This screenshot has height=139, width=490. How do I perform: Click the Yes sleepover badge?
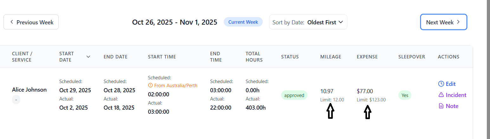pyautogui.click(x=405, y=95)
